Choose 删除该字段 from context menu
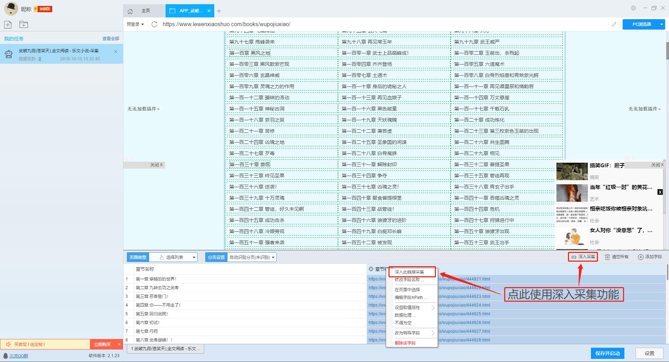Viewport: 669px width, 362px height. tap(405, 343)
